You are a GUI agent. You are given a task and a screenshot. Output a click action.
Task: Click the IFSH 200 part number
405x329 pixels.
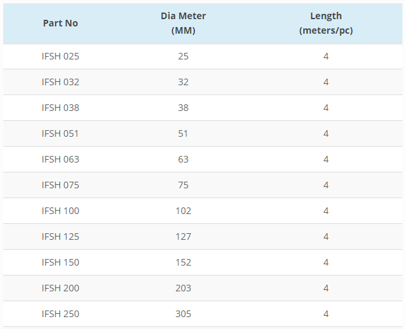coord(60,288)
